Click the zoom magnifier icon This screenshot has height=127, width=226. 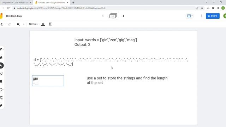tap(18, 24)
